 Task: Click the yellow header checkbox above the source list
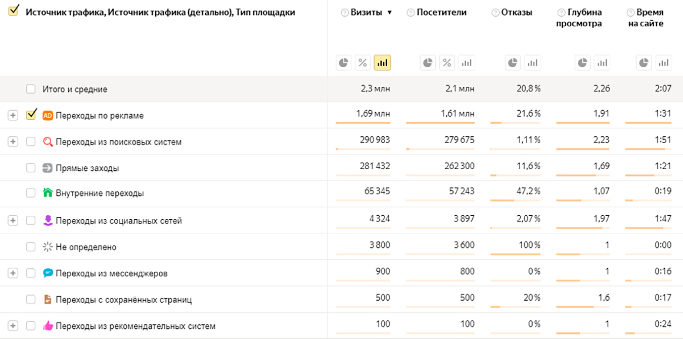14,10
